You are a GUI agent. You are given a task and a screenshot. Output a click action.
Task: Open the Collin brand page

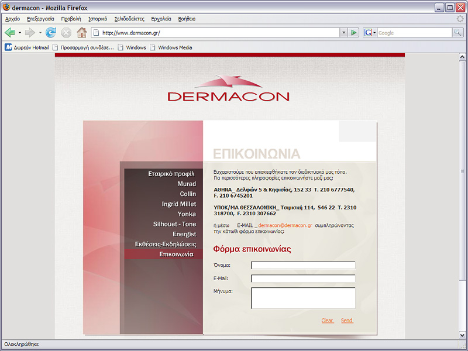point(188,194)
